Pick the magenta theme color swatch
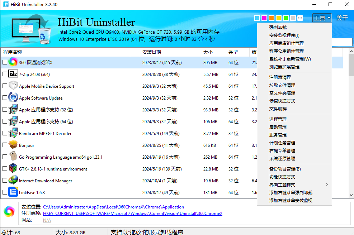354x235 pixels. click(x=264, y=18)
